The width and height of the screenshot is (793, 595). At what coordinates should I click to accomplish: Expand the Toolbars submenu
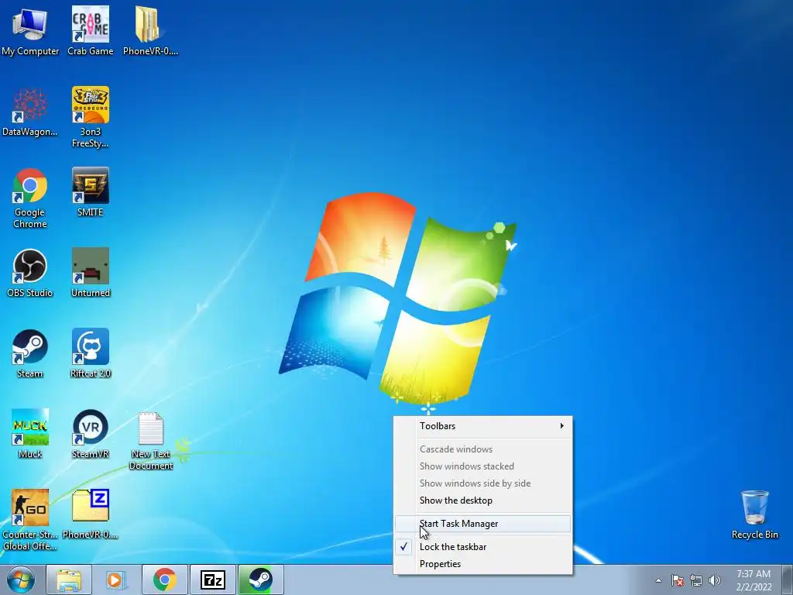483,426
